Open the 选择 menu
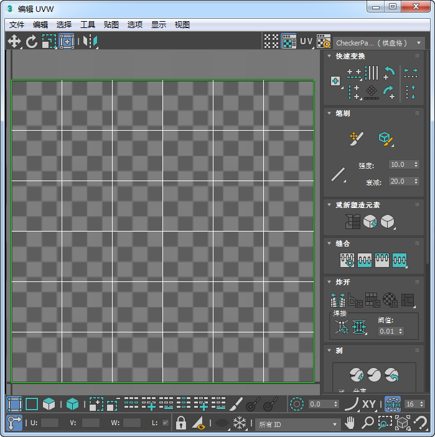 click(x=64, y=25)
